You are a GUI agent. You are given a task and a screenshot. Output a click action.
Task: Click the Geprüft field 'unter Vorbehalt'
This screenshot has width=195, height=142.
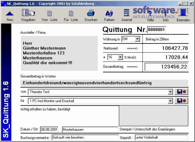(x=161, y=137)
